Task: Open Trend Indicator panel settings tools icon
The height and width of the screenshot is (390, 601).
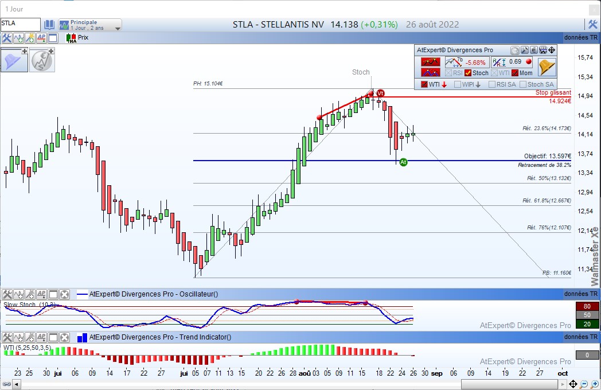Action: click(7, 337)
